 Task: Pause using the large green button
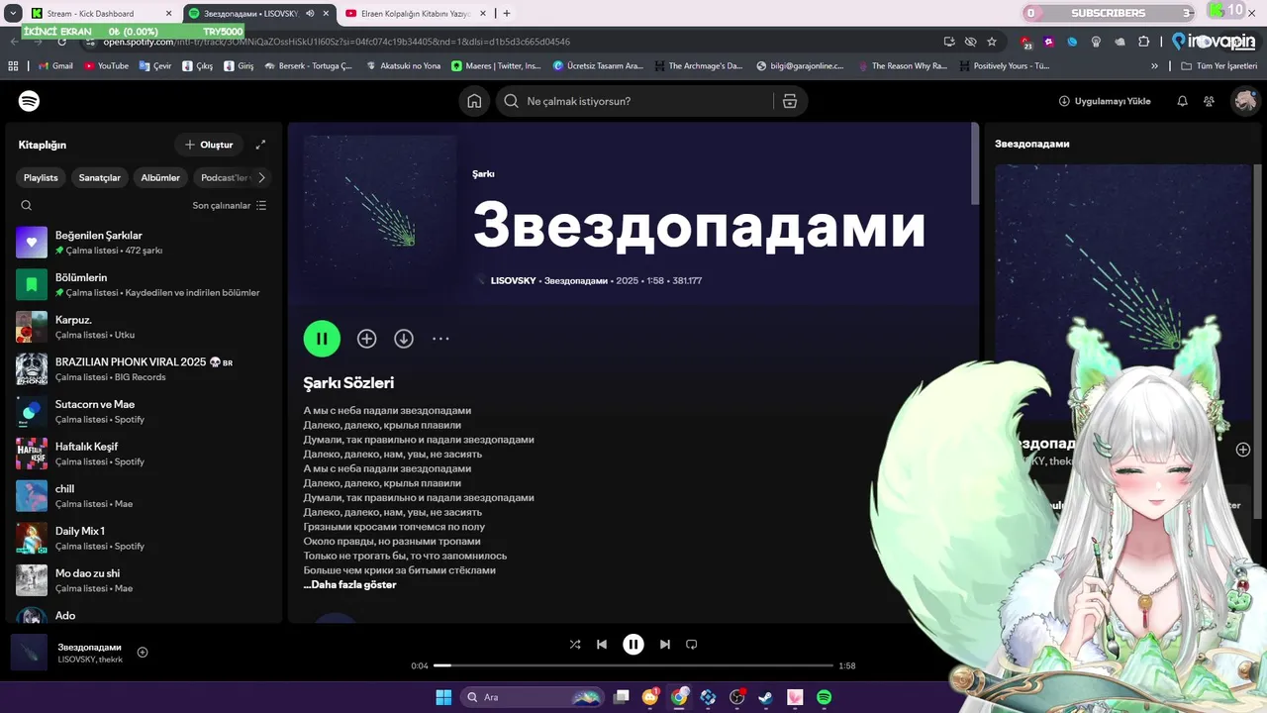click(322, 339)
